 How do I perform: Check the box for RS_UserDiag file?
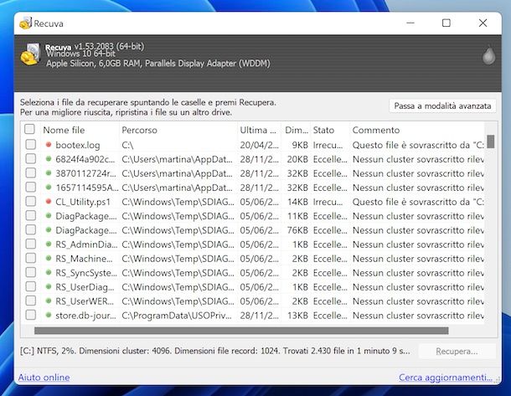(31, 286)
